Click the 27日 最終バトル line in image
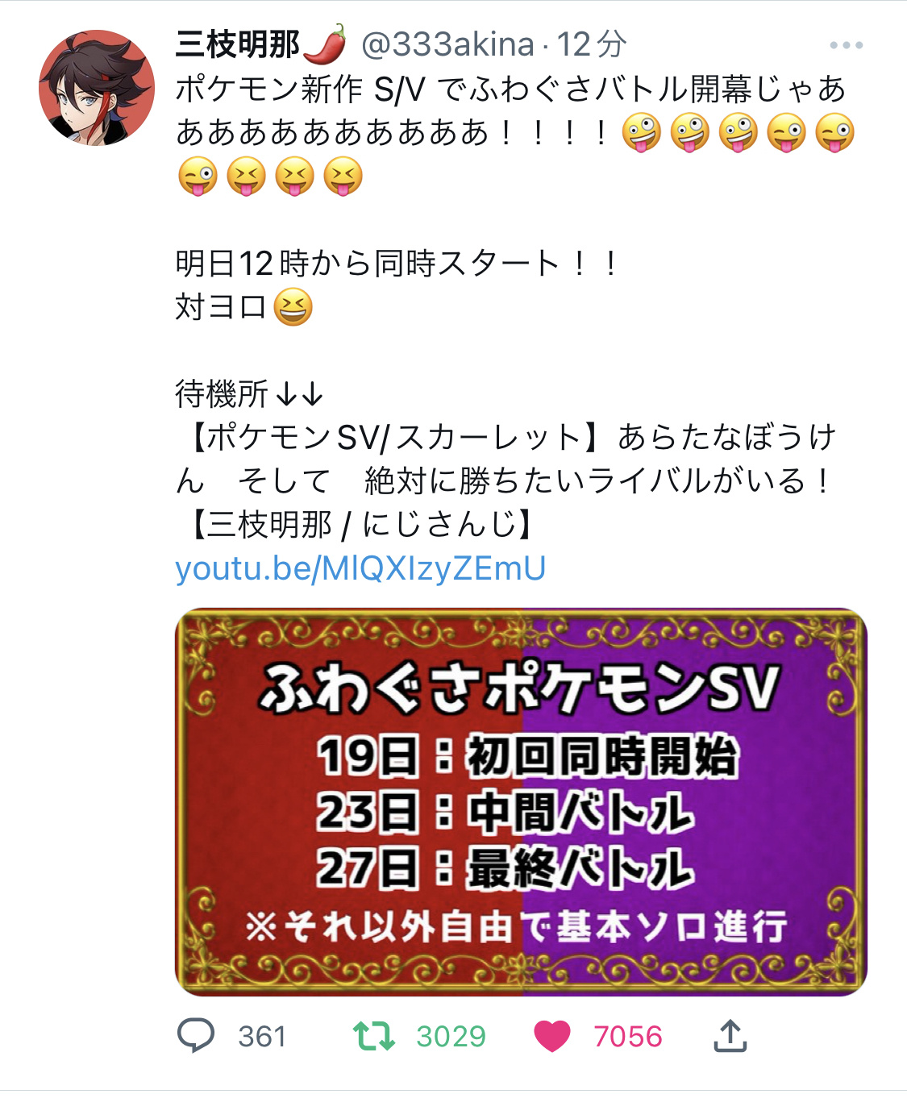This screenshot has height=1098, width=907. [506, 868]
